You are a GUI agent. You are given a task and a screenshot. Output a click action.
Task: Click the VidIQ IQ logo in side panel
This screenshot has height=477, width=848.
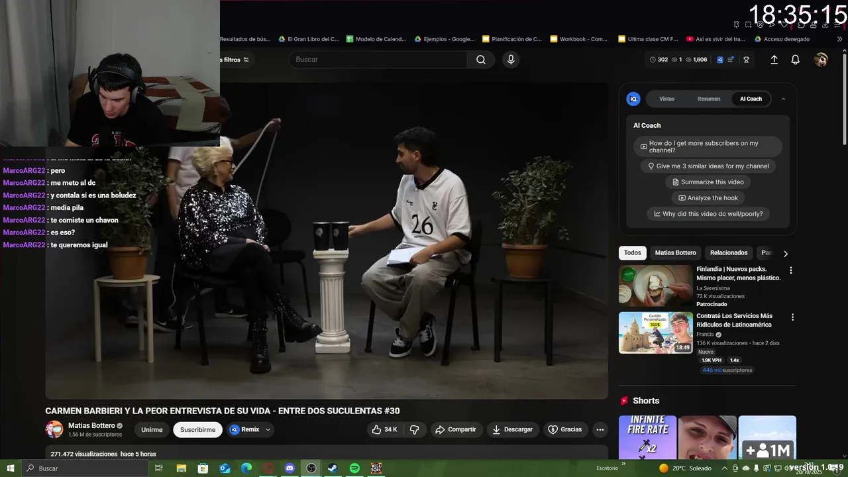pyautogui.click(x=633, y=99)
